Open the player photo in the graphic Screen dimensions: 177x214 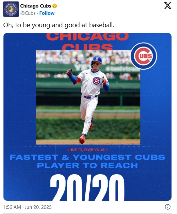click(88, 97)
